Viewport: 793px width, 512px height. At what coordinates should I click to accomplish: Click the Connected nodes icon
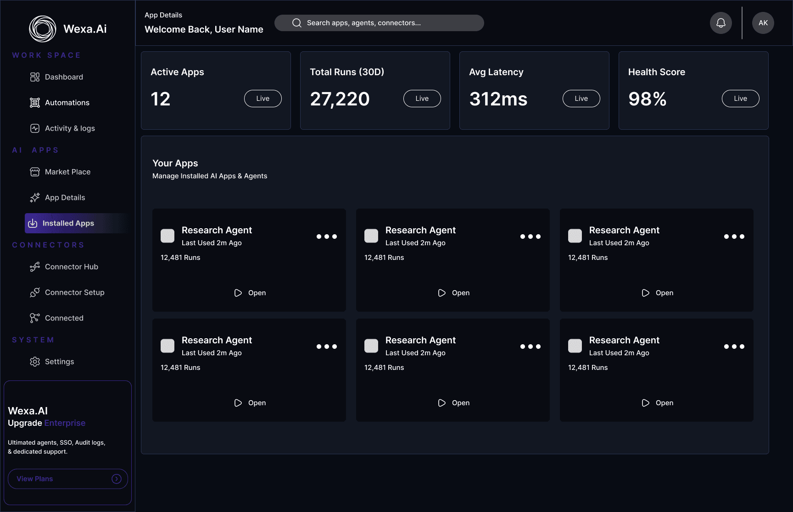(35, 318)
